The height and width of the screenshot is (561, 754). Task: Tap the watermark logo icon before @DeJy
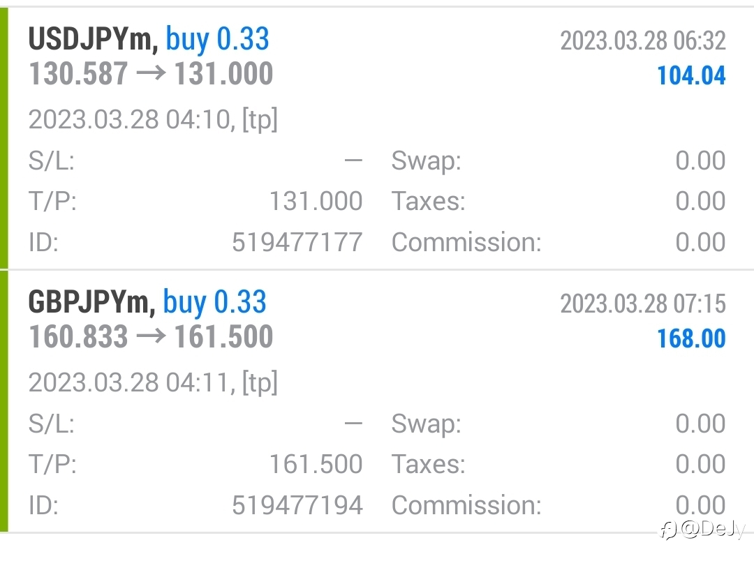pyautogui.click(x=668, y=530)
